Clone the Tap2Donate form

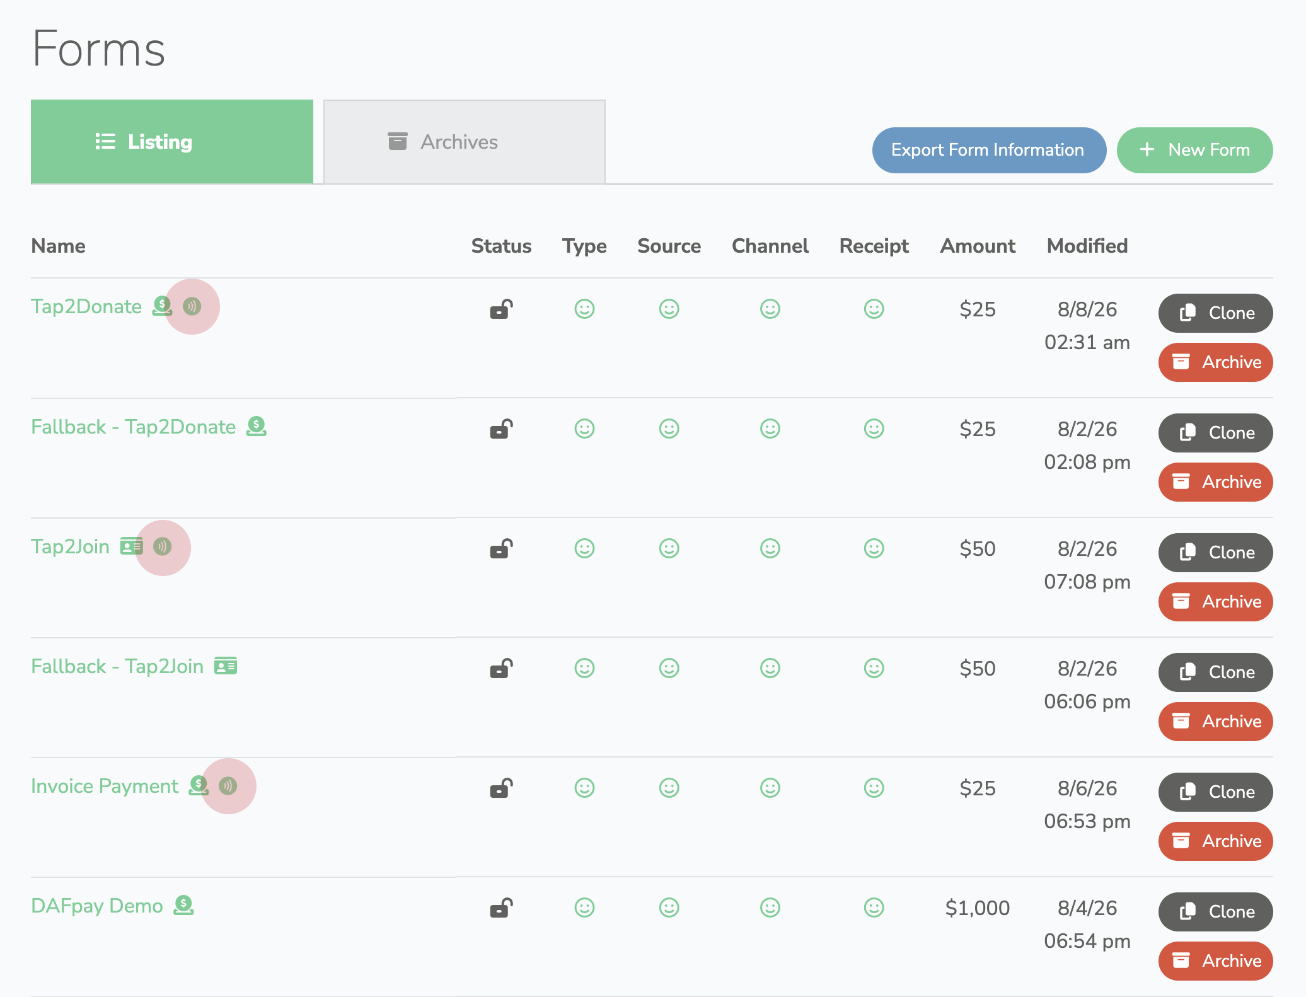(1215, 313)
